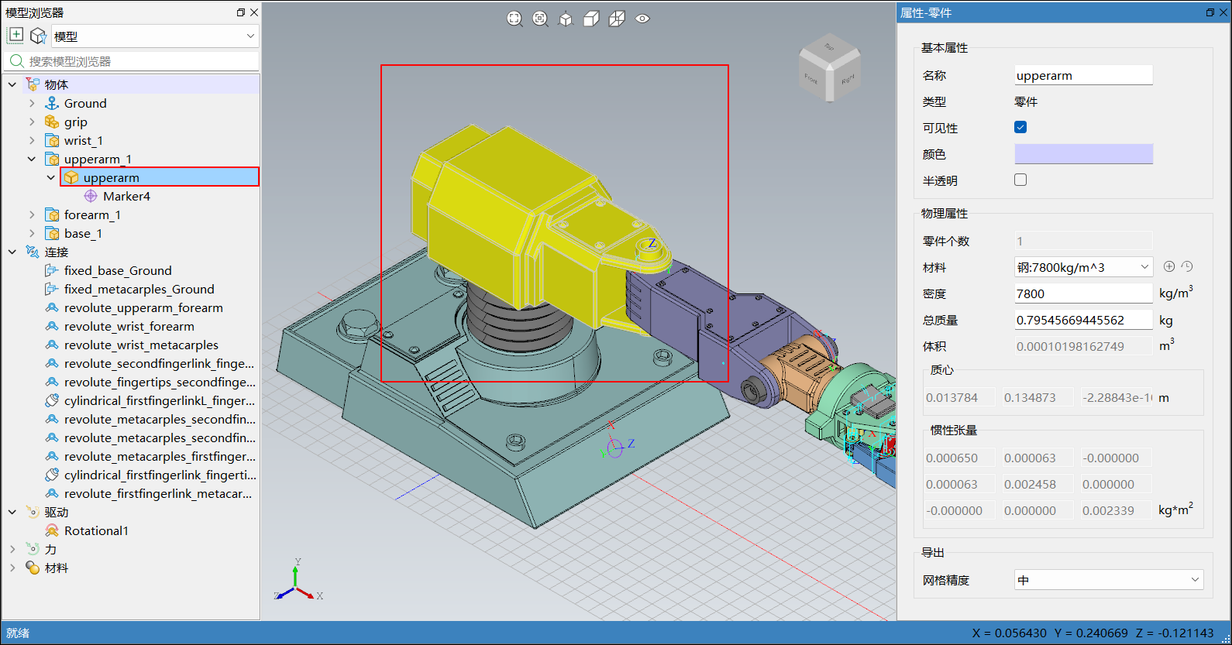Enable the 半透明 transparency checkbox
The width and height of the screenshot is (1232, 645).
(x=1020, y=180)
